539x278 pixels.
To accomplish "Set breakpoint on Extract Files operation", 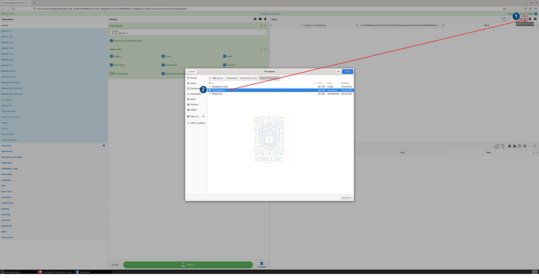I will tap(265, 50).
